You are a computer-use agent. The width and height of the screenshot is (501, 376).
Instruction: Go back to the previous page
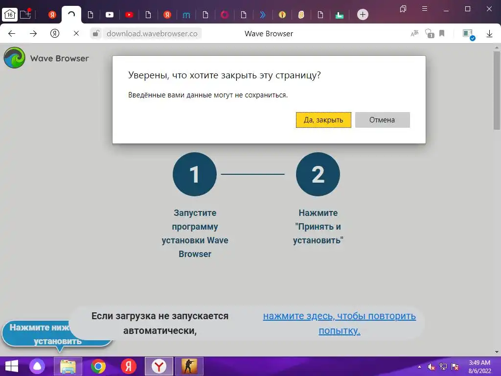[x=12, y=34]
